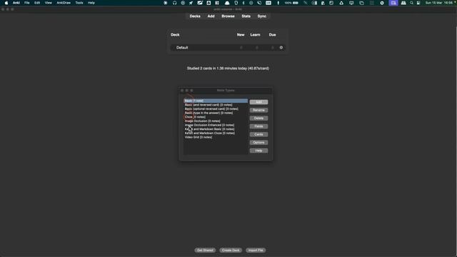Select Image Occlusion note type

(216, 121)
